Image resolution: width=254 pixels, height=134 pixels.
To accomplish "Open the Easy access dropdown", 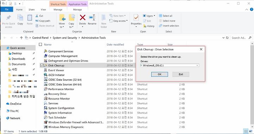I will (119, 21).
